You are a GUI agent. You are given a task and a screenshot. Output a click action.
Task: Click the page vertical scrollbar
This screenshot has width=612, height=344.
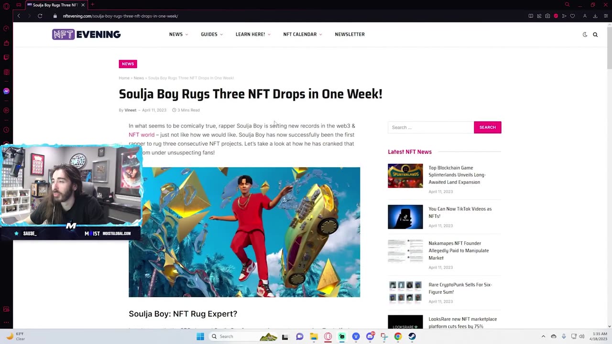pyautogui.click(x=609, y=48)
